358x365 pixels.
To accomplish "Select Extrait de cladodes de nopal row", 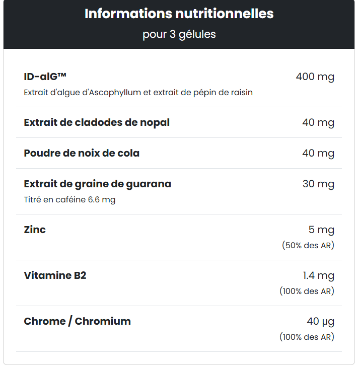I will 179,122.
